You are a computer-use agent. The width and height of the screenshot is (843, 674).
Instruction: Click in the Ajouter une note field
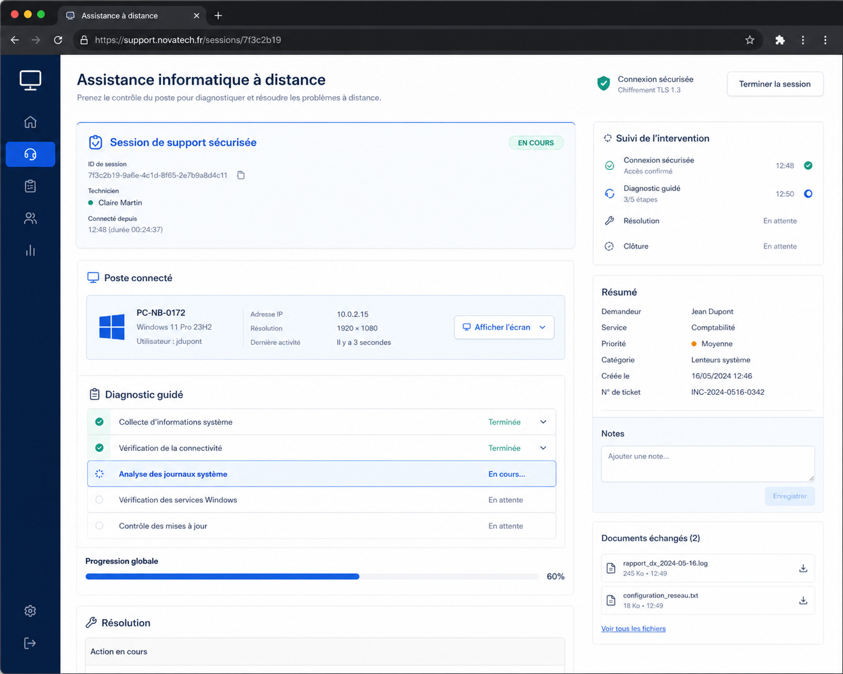click(708, 463)
